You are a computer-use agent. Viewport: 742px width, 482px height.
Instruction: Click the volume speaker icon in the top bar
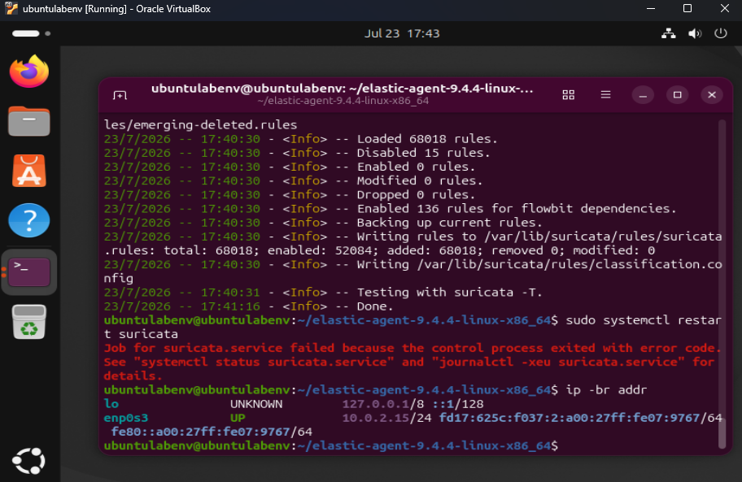[695, 33]
